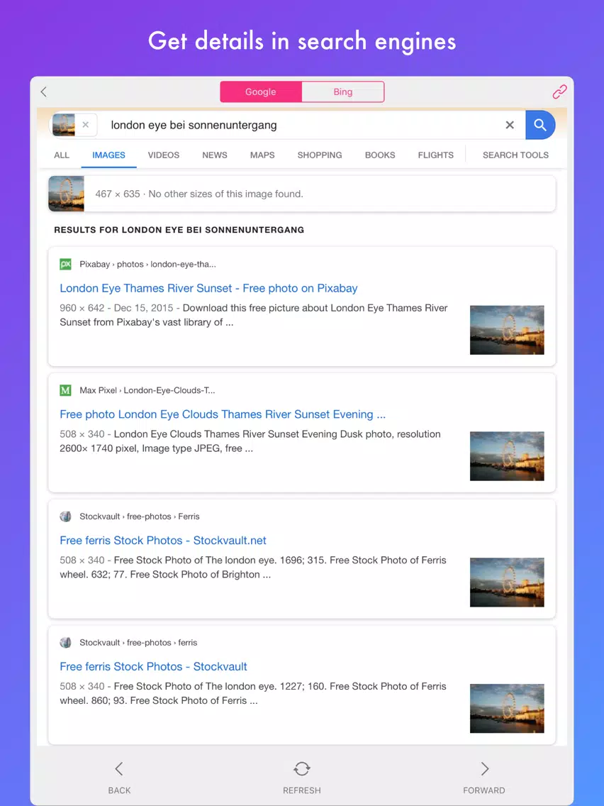The image size is (604, 806).
Task: Select '467 × 635 · No other sizes' text
Action: [199, 194]
